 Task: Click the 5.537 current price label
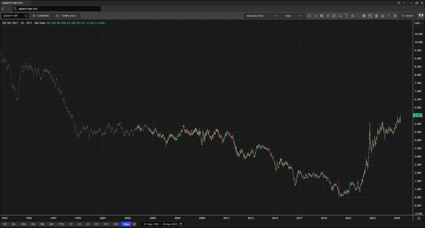418,115
